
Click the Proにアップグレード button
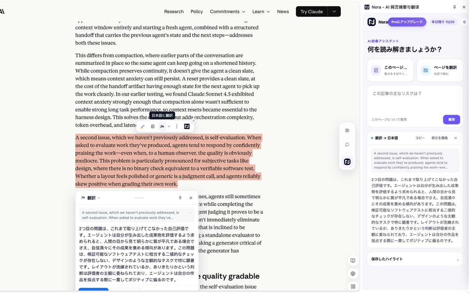coord(407,22)
